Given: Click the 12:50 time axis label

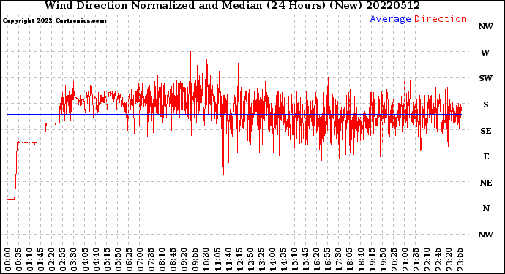Looking at the screenshot, I should (250, 259).
